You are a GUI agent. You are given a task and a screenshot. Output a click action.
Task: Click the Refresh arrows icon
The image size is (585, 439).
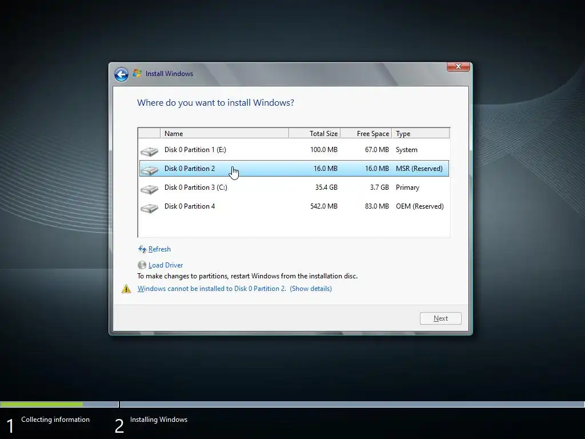click(x=142, y=249)
